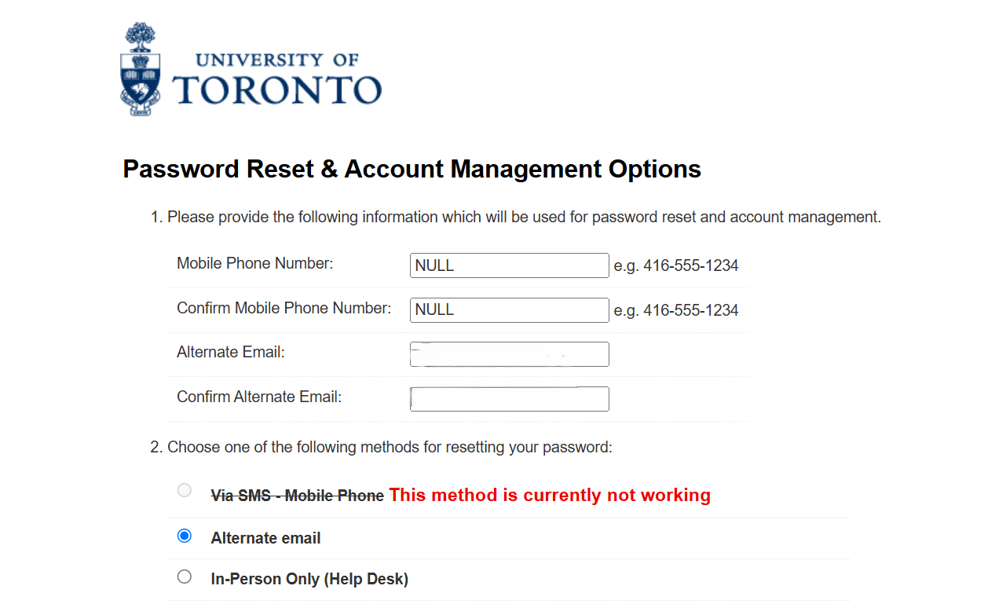Click the University of Toronto crest icon
Image resolution: width=1006 pixels, height=604 pixels.
141,69
